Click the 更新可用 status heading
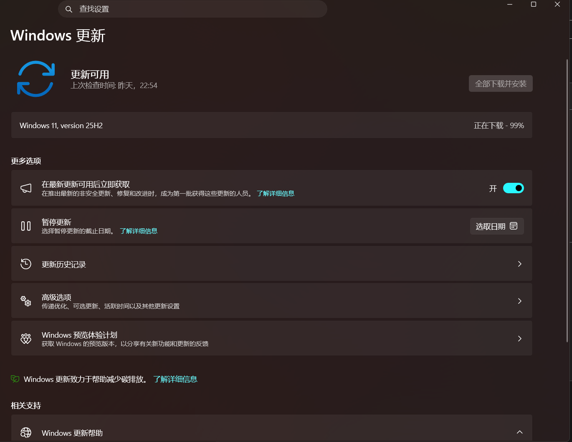572x442 pixels. (90, 75)
